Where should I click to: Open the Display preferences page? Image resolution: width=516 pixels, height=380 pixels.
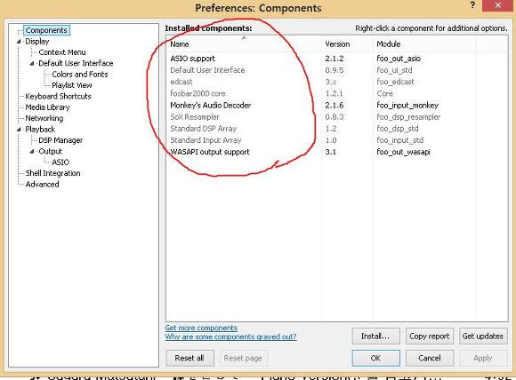click(37, 42)
